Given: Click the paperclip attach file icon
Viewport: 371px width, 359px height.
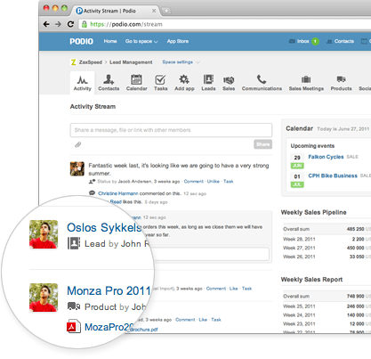Looking at the screenshot, I should point(77,144).
